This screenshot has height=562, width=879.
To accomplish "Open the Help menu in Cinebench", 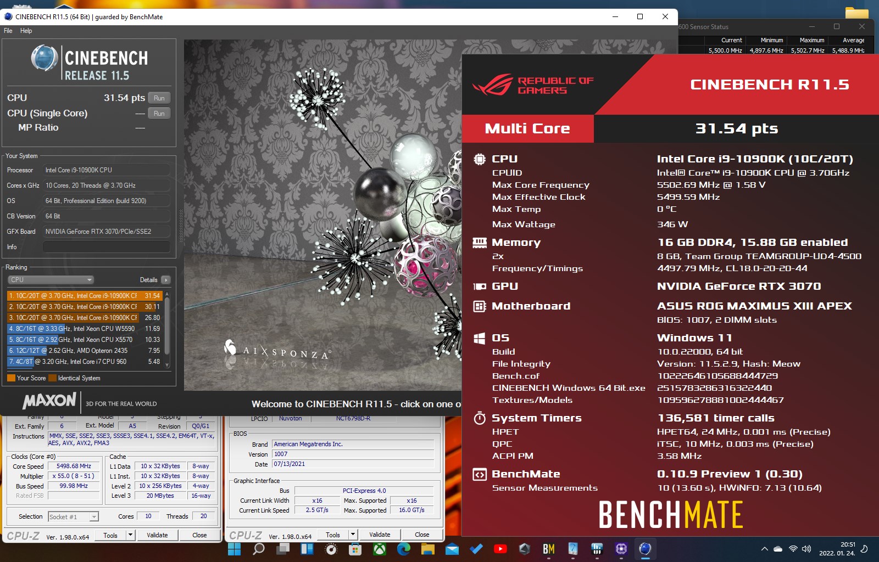I will (x=26, y=31).
